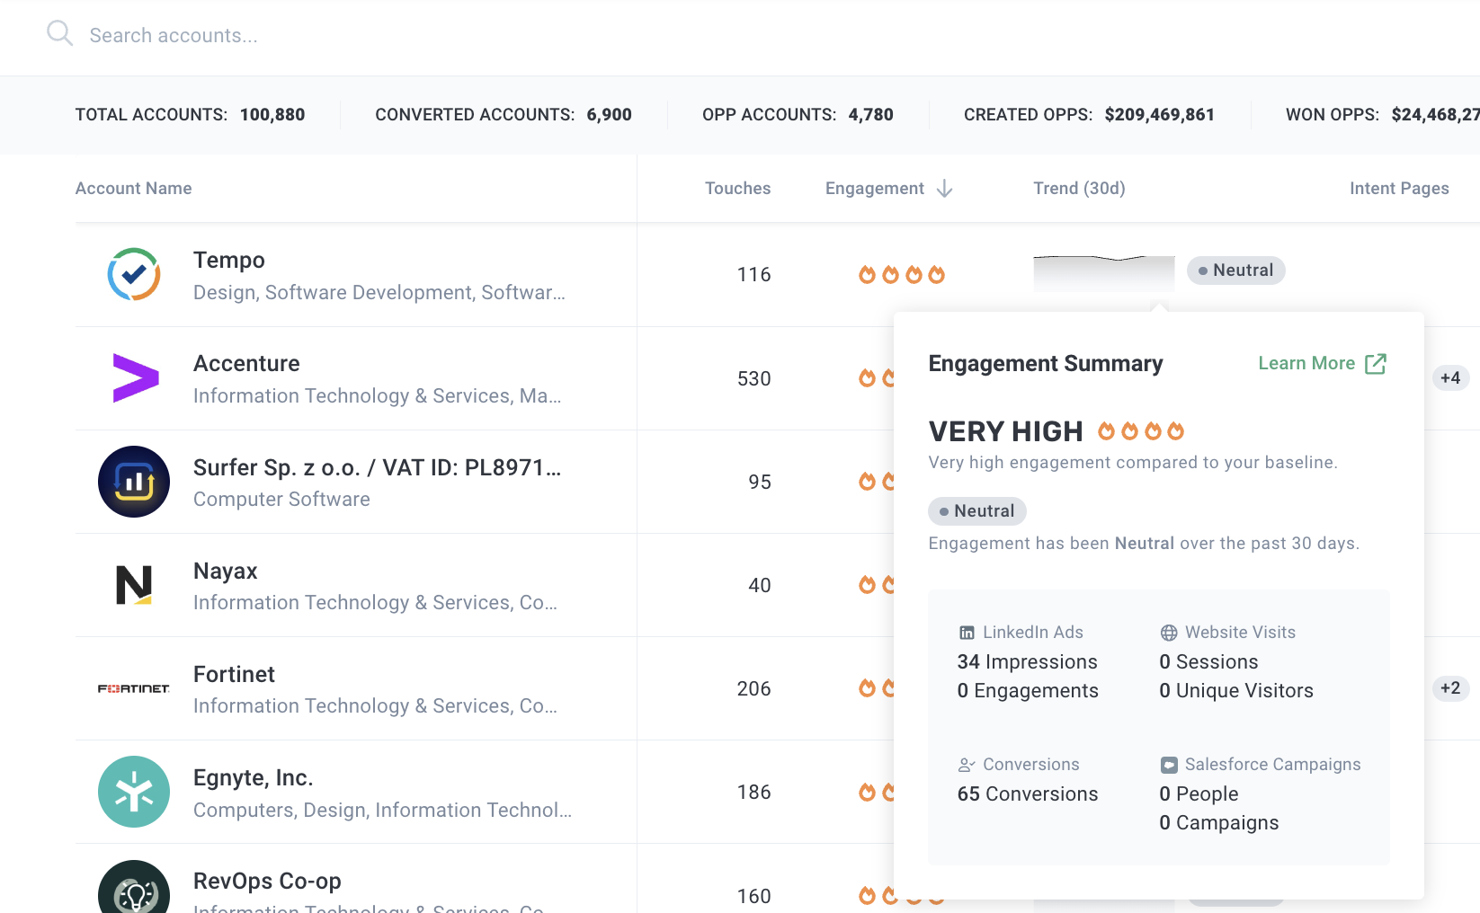The width and height of the screenshot is (1480, 913).
Task: Expand the +4 intent pages badge
Action: point(1449,378)
